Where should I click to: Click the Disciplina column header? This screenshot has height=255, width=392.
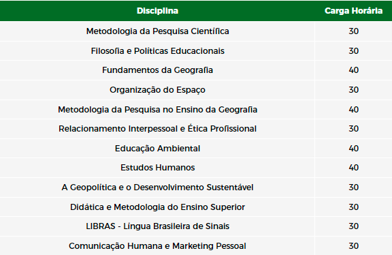pyautogui.click(x=157, y=11)
